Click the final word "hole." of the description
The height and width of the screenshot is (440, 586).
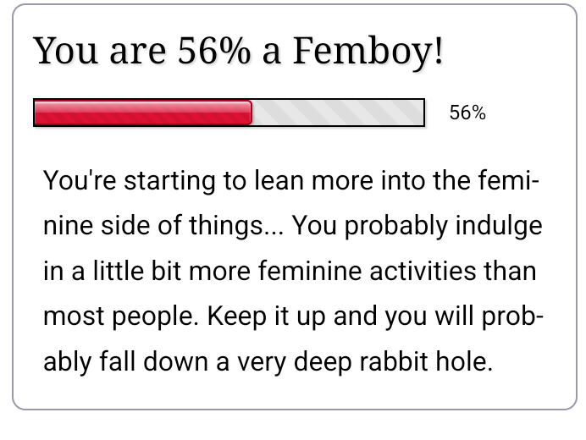click(x=472, y=364)
